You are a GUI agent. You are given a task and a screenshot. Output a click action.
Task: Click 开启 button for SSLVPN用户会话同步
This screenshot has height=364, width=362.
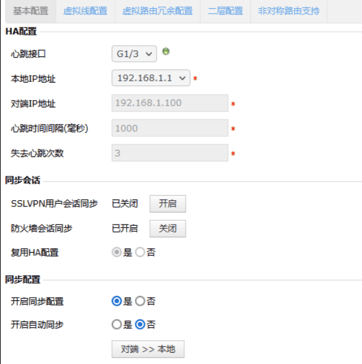(x=168, y=204)
